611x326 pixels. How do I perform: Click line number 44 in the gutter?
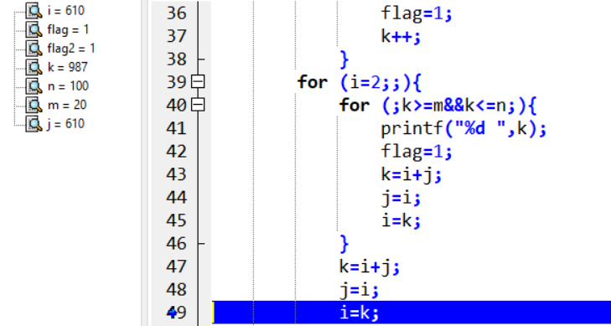[x=177, y=197]
